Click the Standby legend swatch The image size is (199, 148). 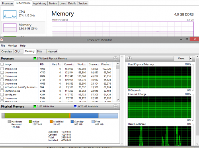click(x=72, y=122)
